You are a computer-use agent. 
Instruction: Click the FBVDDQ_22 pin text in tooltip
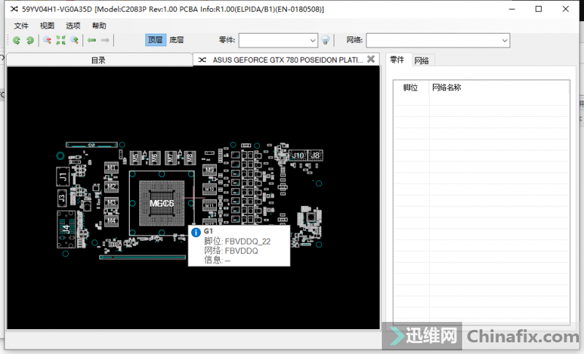[247, 242]
